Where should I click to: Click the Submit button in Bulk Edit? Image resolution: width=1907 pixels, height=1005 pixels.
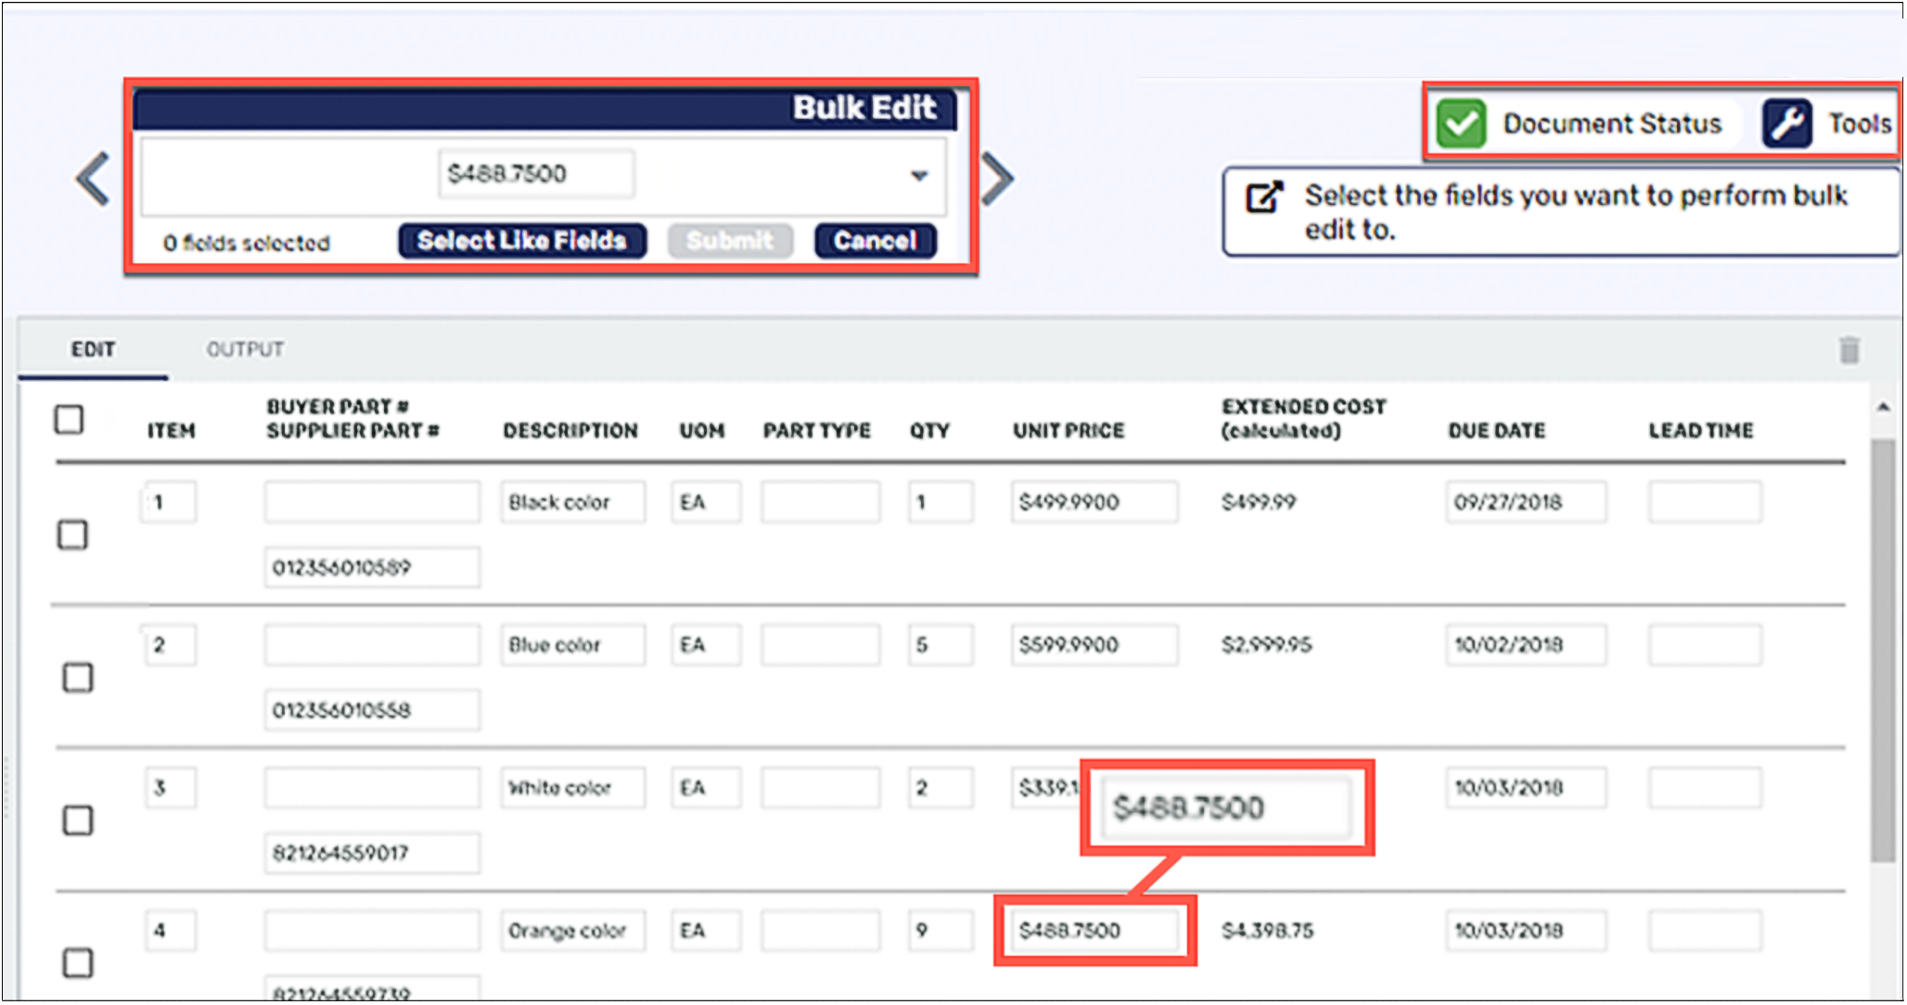(x=730, y=241)
